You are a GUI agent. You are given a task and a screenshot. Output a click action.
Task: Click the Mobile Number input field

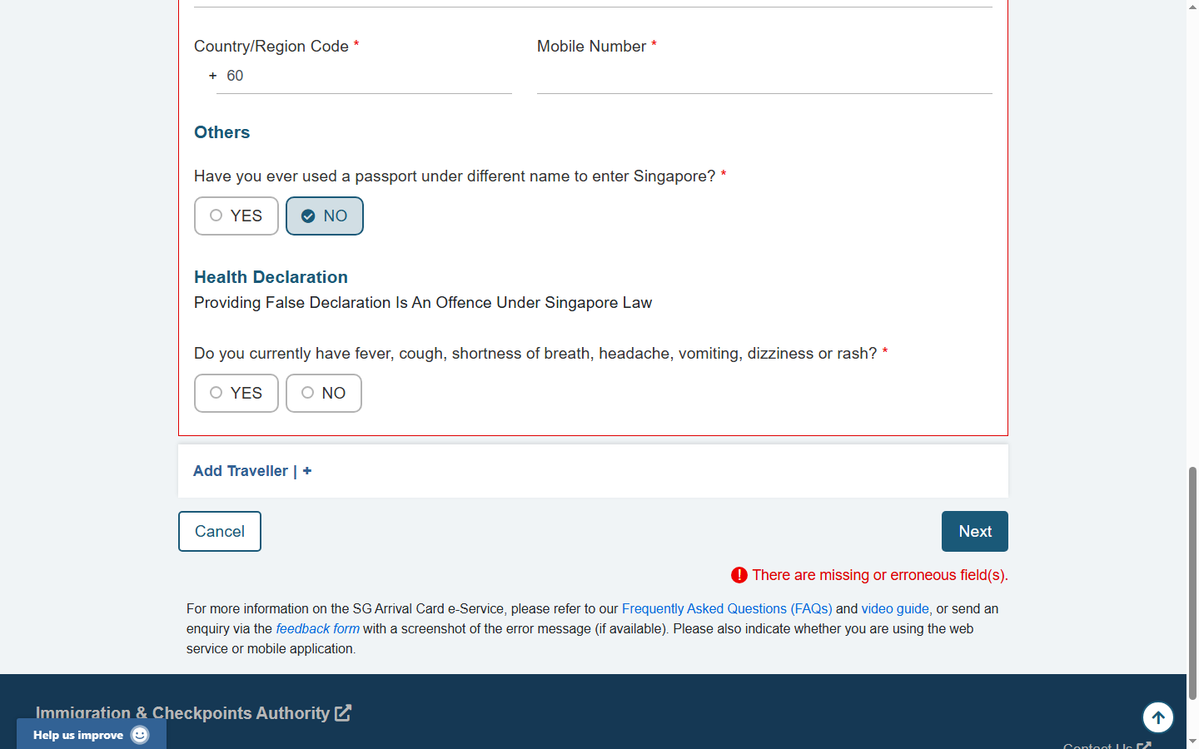[764, 77]
